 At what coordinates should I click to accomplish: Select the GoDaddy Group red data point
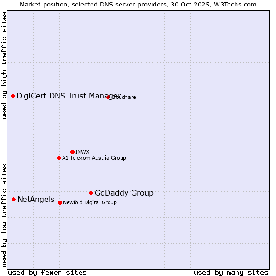91,193
